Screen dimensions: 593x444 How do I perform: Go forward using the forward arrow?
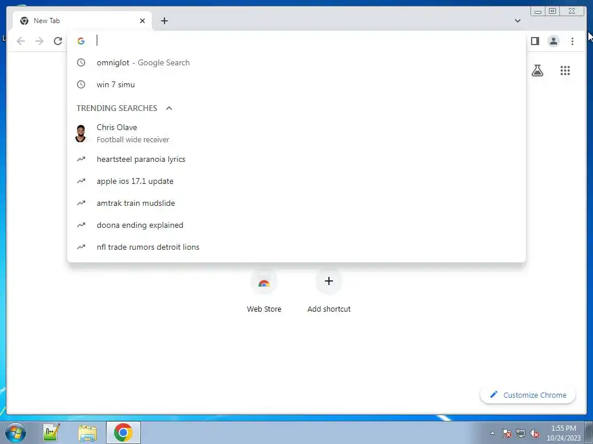click(x=39, y=41)
